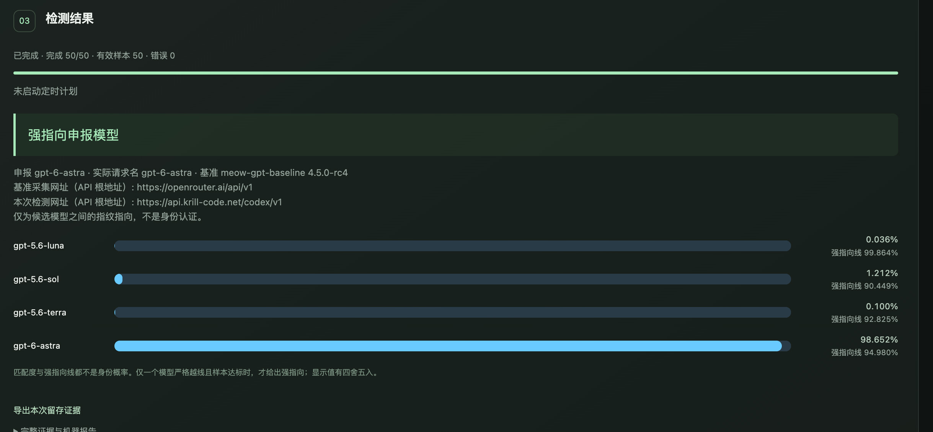Click the 导出本次留存证据 heading

tap(47, 410)
